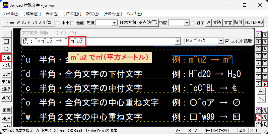Uncheck the フォント読取 checkbox
Screen dimensions: 268x134
[x=227, y=41]
